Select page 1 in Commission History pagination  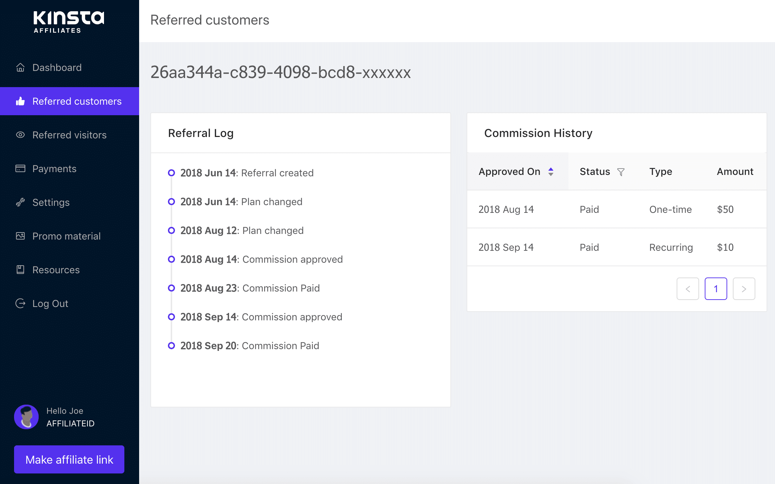716,289
